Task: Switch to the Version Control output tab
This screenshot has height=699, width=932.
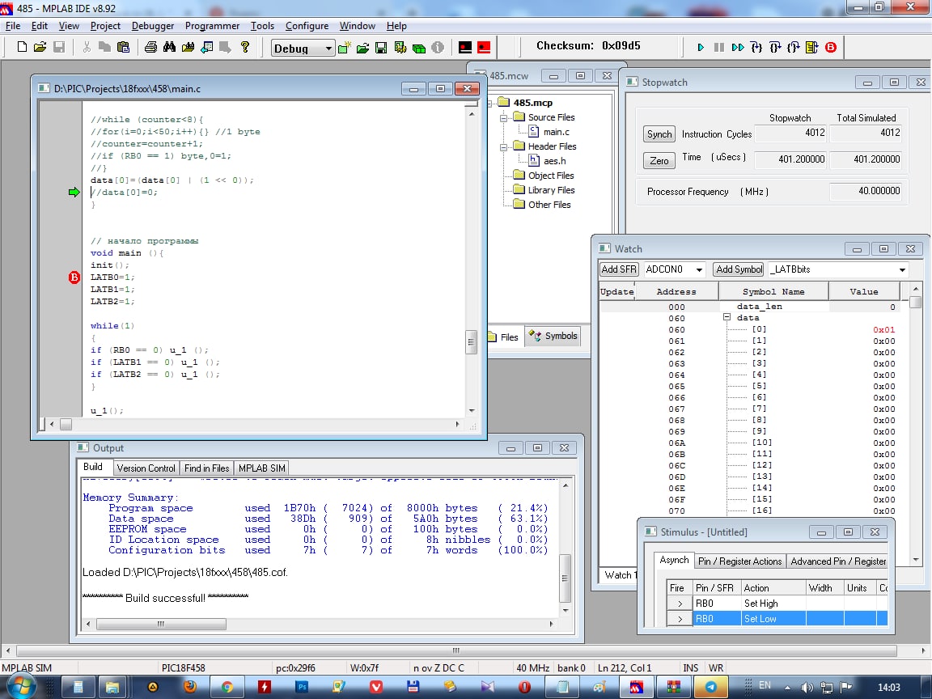Action: click(x=146, y=468)
